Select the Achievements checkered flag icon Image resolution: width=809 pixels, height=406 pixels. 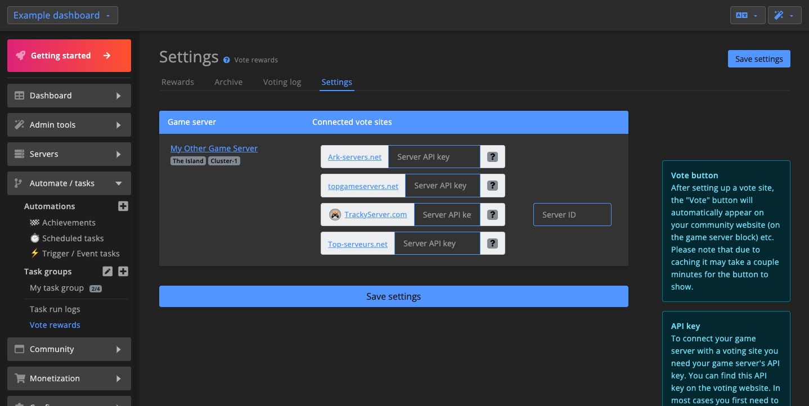click(35, 223)
